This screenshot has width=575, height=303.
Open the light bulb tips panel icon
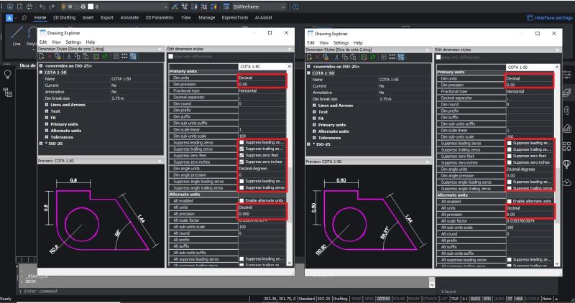(8, 74)
